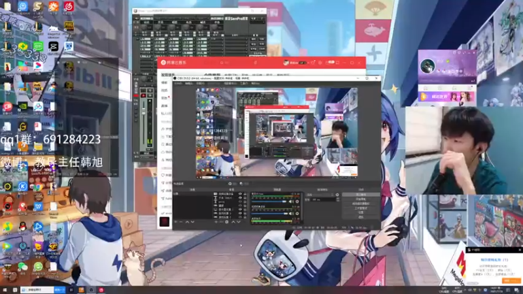Open 设置 button in OBS Controls

pos(361,212)
